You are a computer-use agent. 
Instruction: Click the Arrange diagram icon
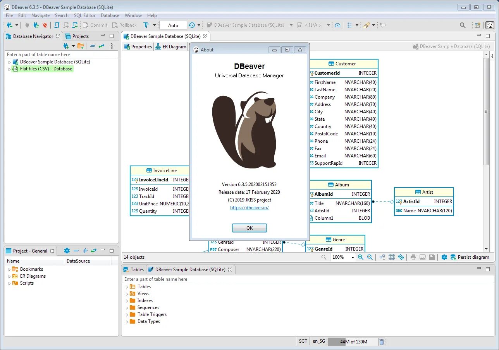pyautogui.click(x=382, y=257)
